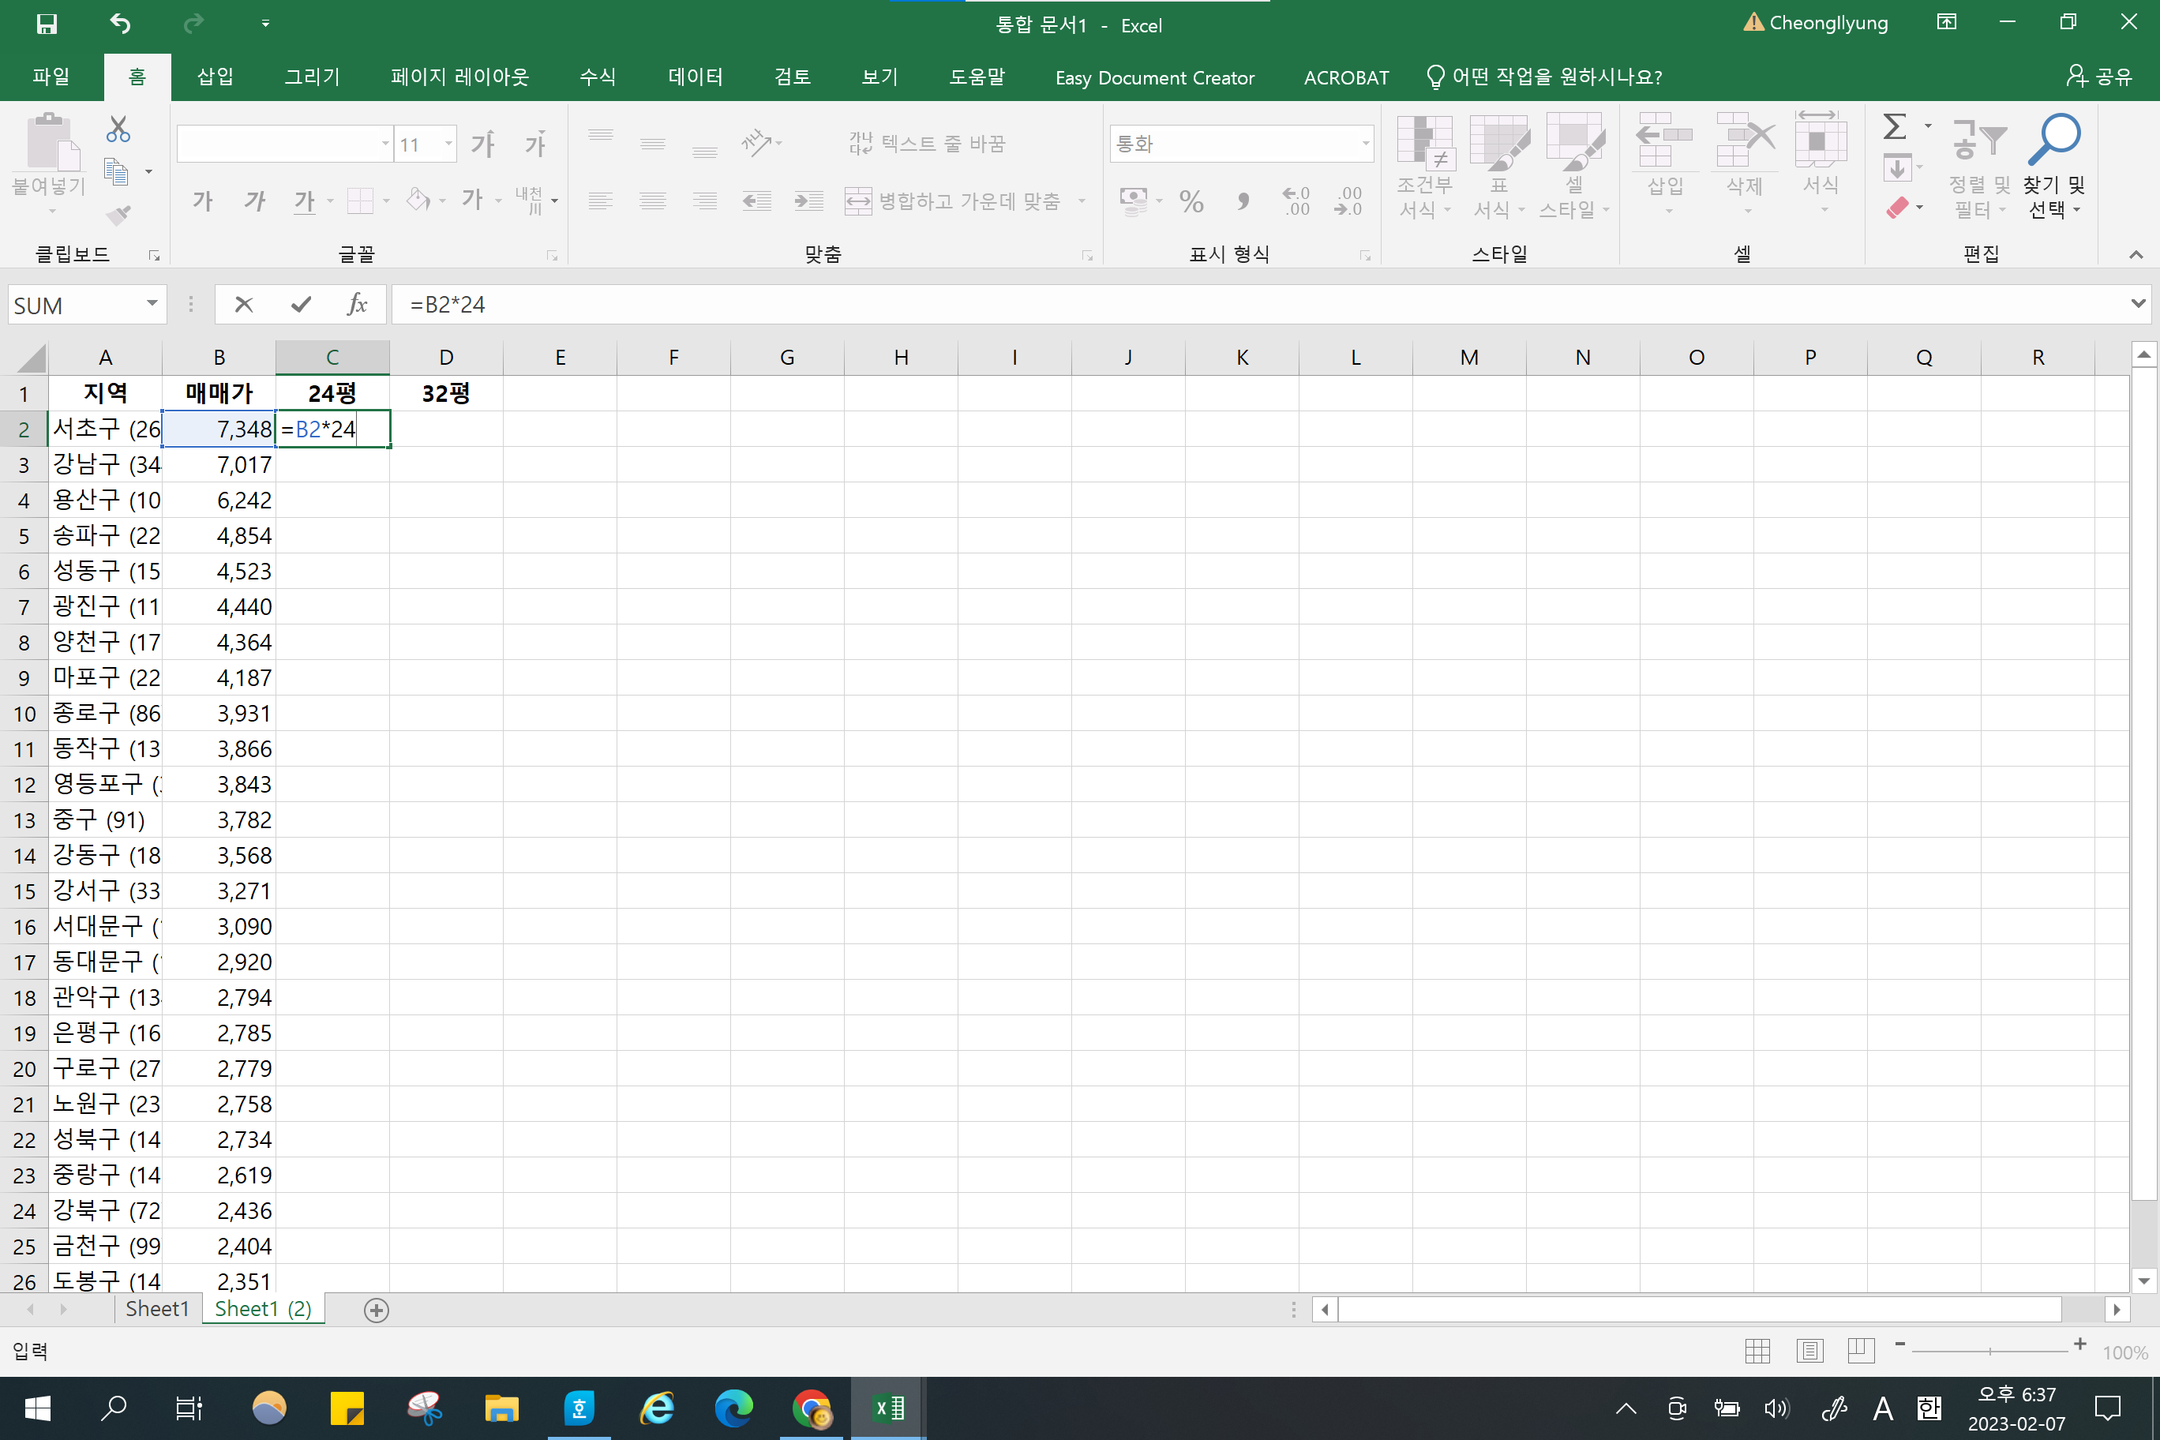2160x1440 pixels.
Task: Open Find and Select magnifier icon
Action: (x=2053, y=165)
